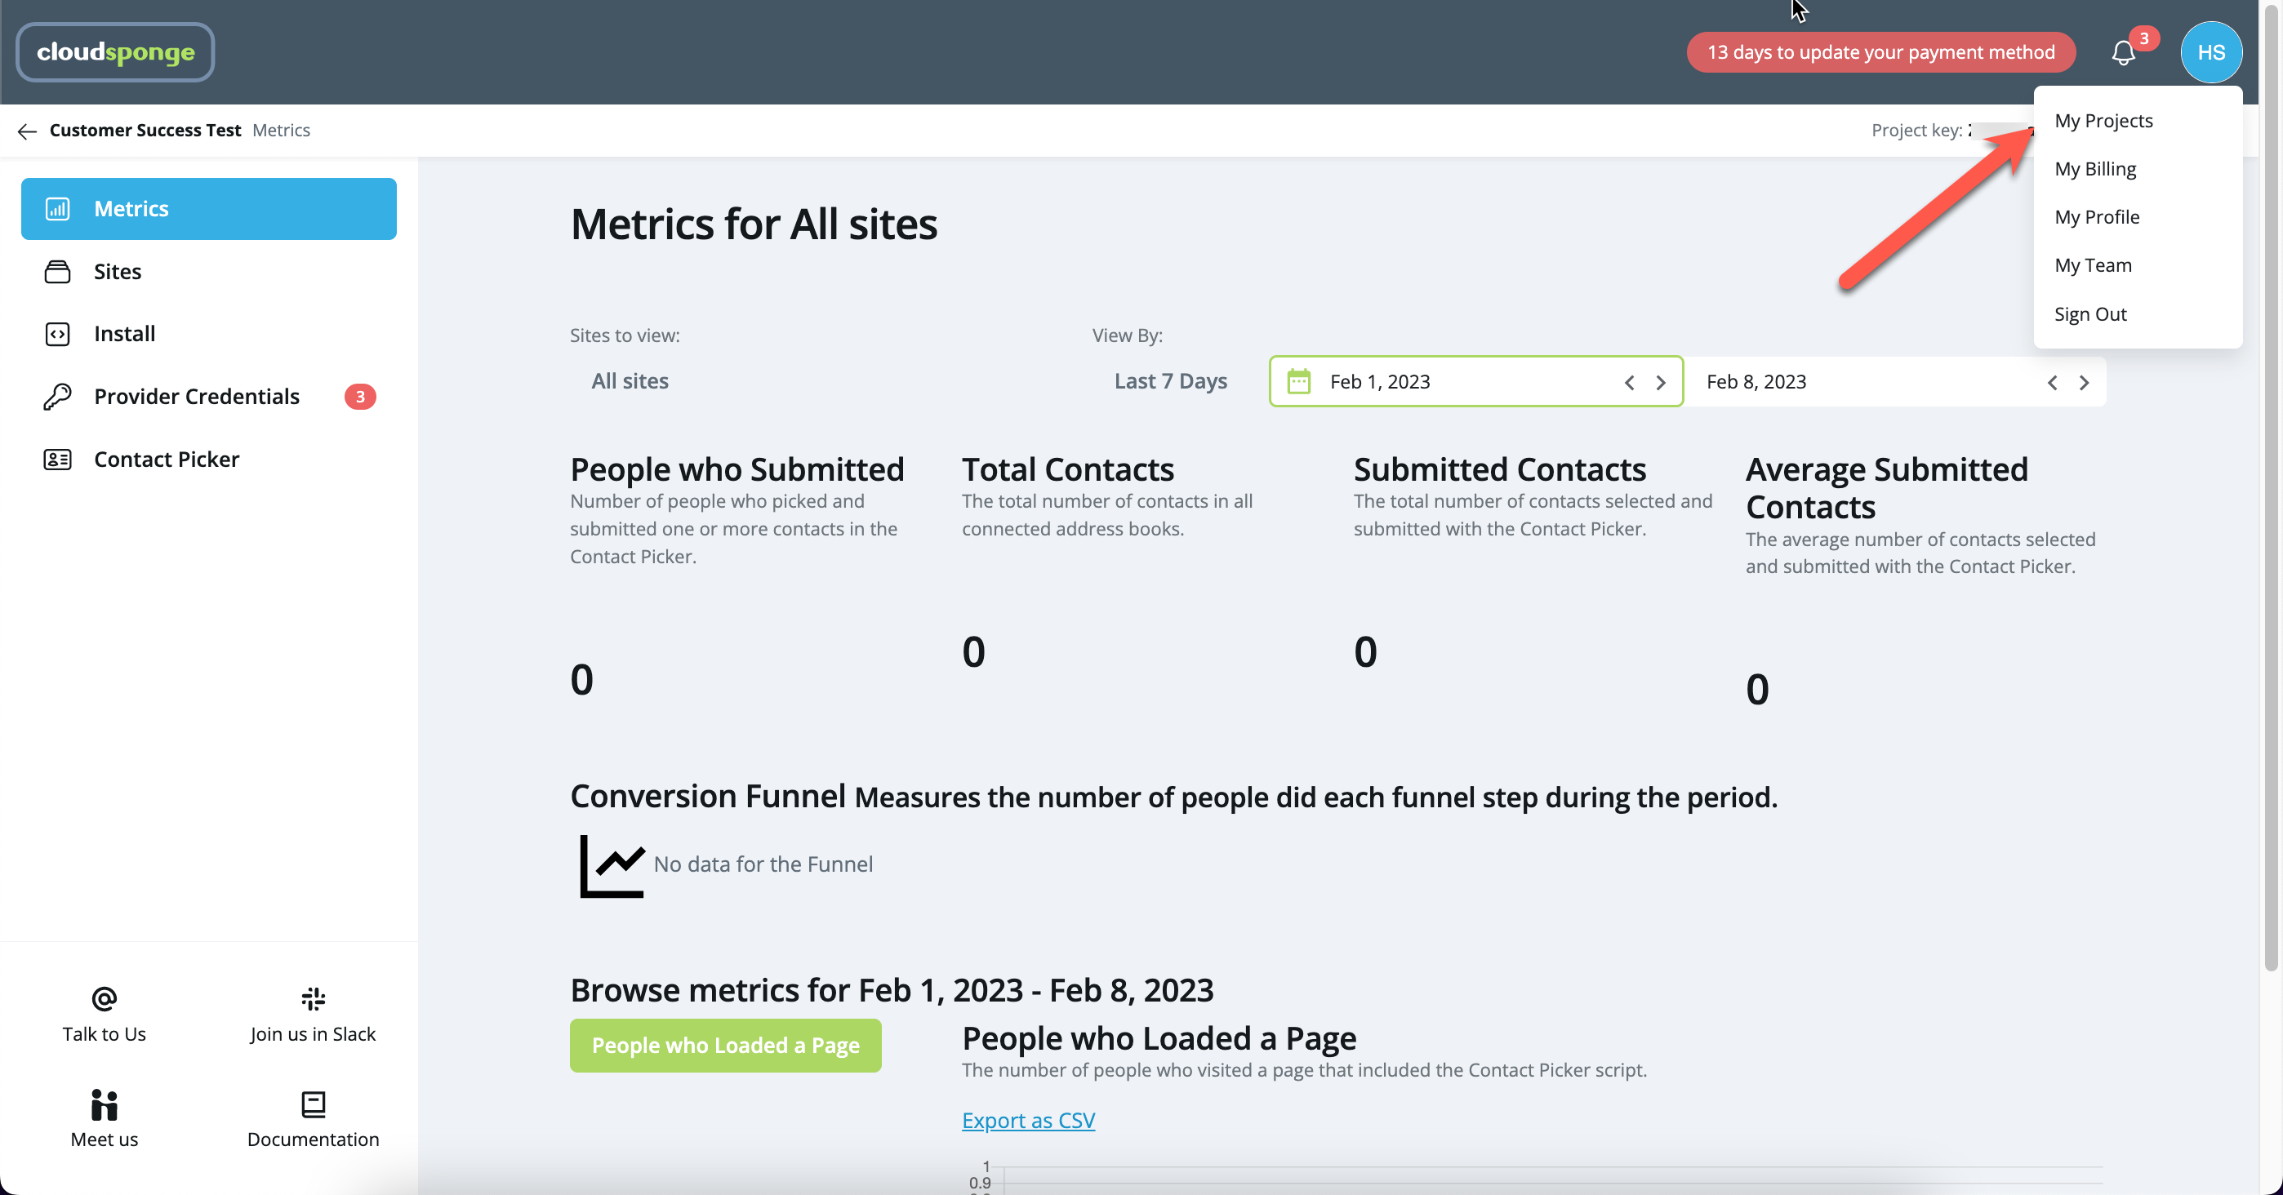
Task: Open the All sites dropdown
Action: [630, 381]
